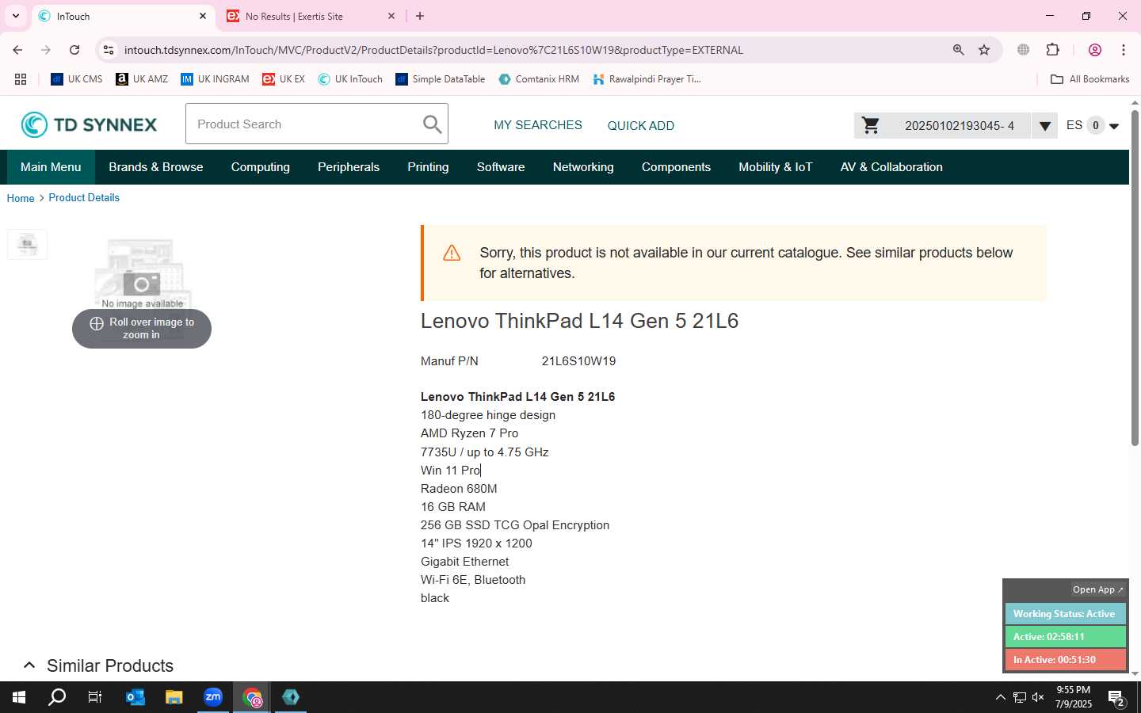Open Outlook from the taskbar
1141x713 pixels.
click(135, 697)
